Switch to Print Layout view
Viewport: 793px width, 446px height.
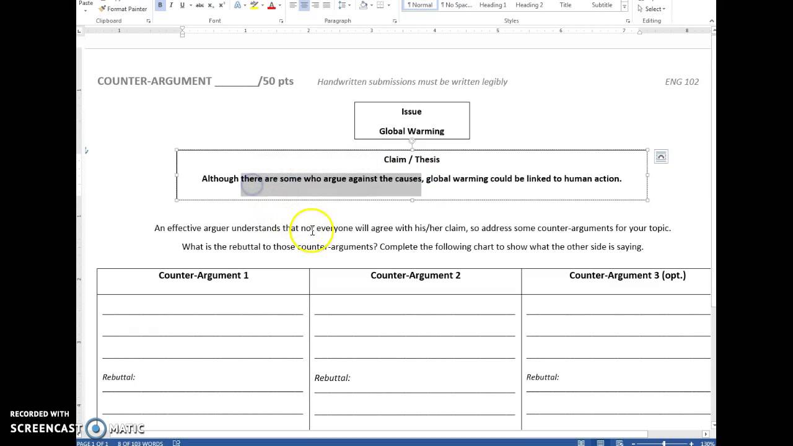600,444
